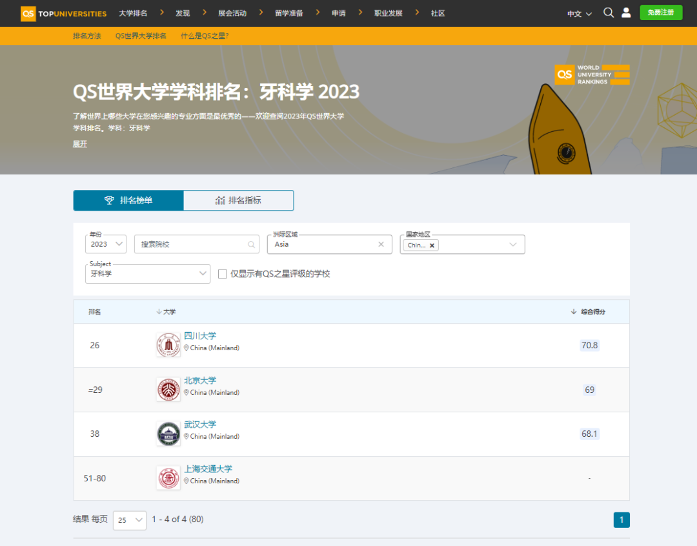Viewport: 697px width, 546px height.
Task: Open the 中文 language dropdown
Action: click(x=579, y=14)
